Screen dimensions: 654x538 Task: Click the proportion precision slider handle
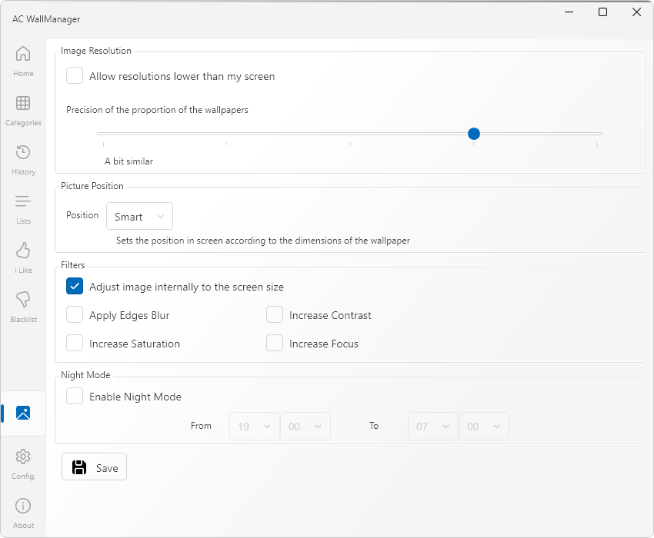point(474,134)
